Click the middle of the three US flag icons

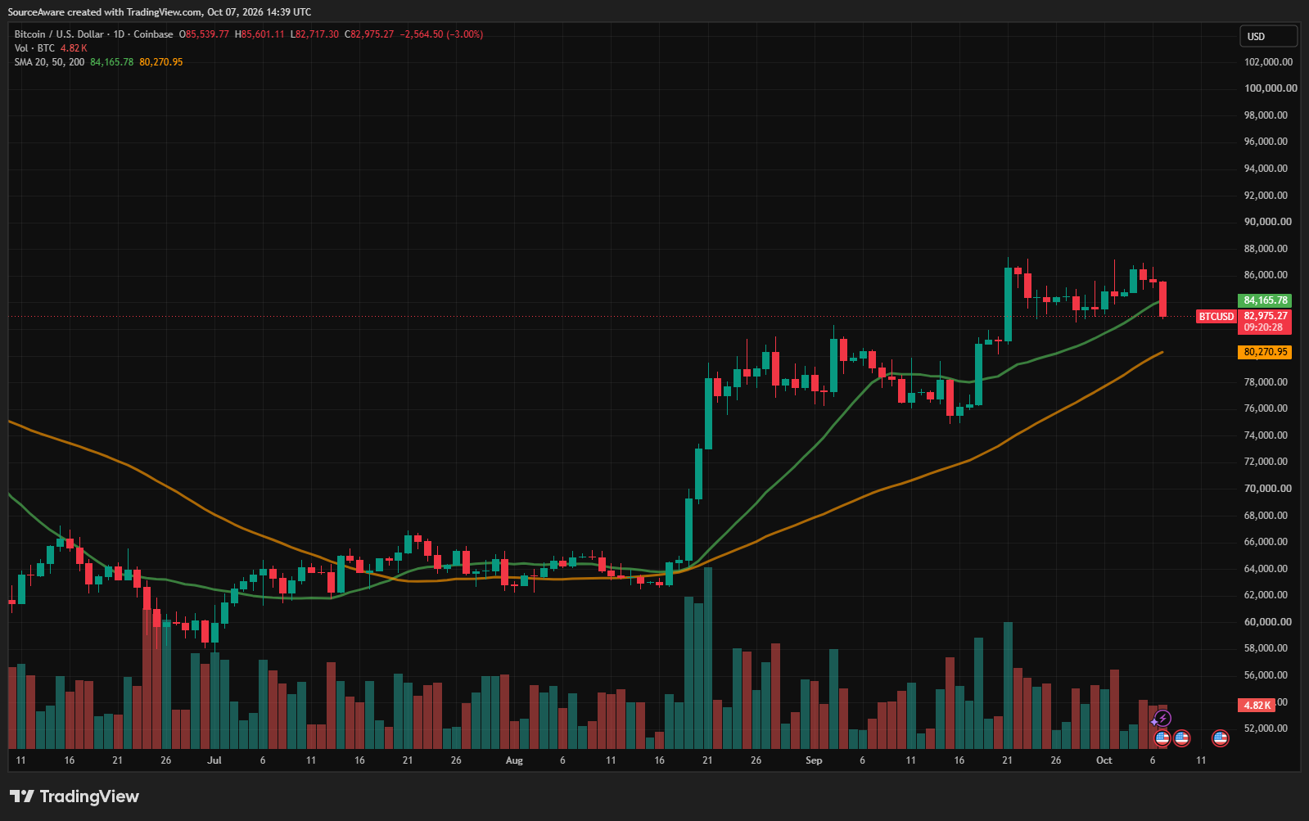point(1181,738)
